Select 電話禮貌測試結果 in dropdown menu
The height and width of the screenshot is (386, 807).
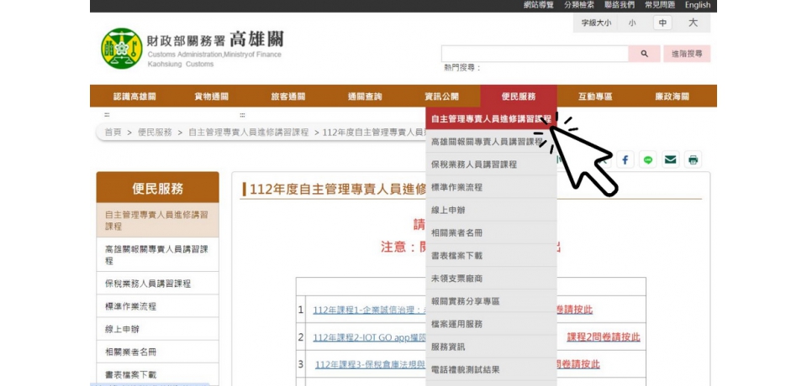(491, 369)
